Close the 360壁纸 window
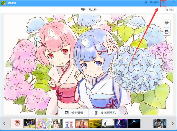This screenshot has height=131, width=177. (174, 2)
